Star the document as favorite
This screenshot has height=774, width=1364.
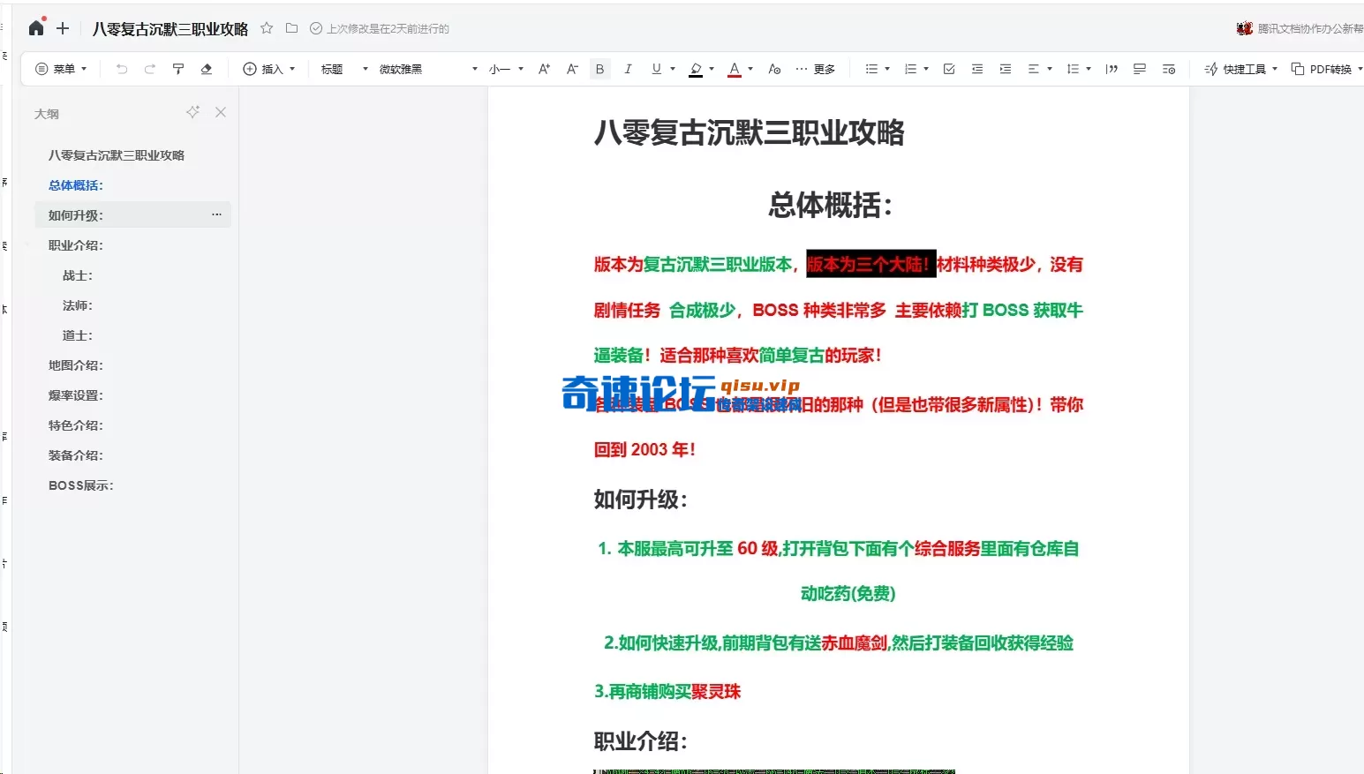(267, 28)
